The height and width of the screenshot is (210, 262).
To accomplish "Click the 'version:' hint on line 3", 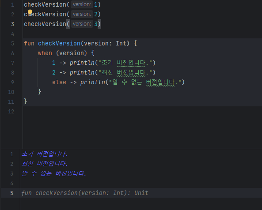I will coord(82,24).
